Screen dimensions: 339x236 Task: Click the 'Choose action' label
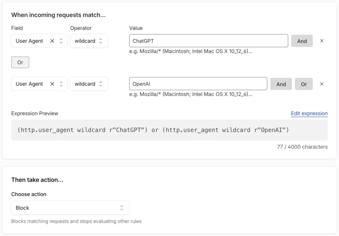tap(29, 194)
